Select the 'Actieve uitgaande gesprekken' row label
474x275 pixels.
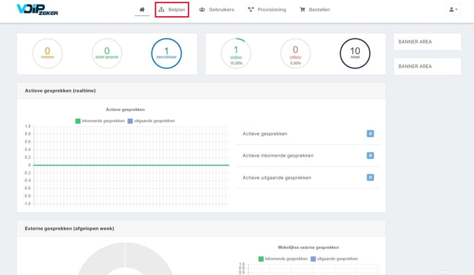click(x=277, y=178)
